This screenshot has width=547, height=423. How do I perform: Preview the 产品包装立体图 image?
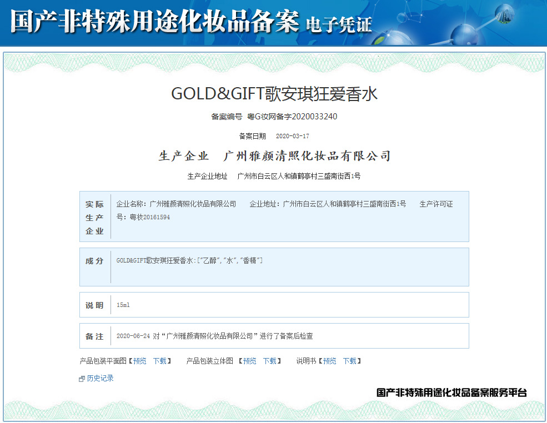249,361
